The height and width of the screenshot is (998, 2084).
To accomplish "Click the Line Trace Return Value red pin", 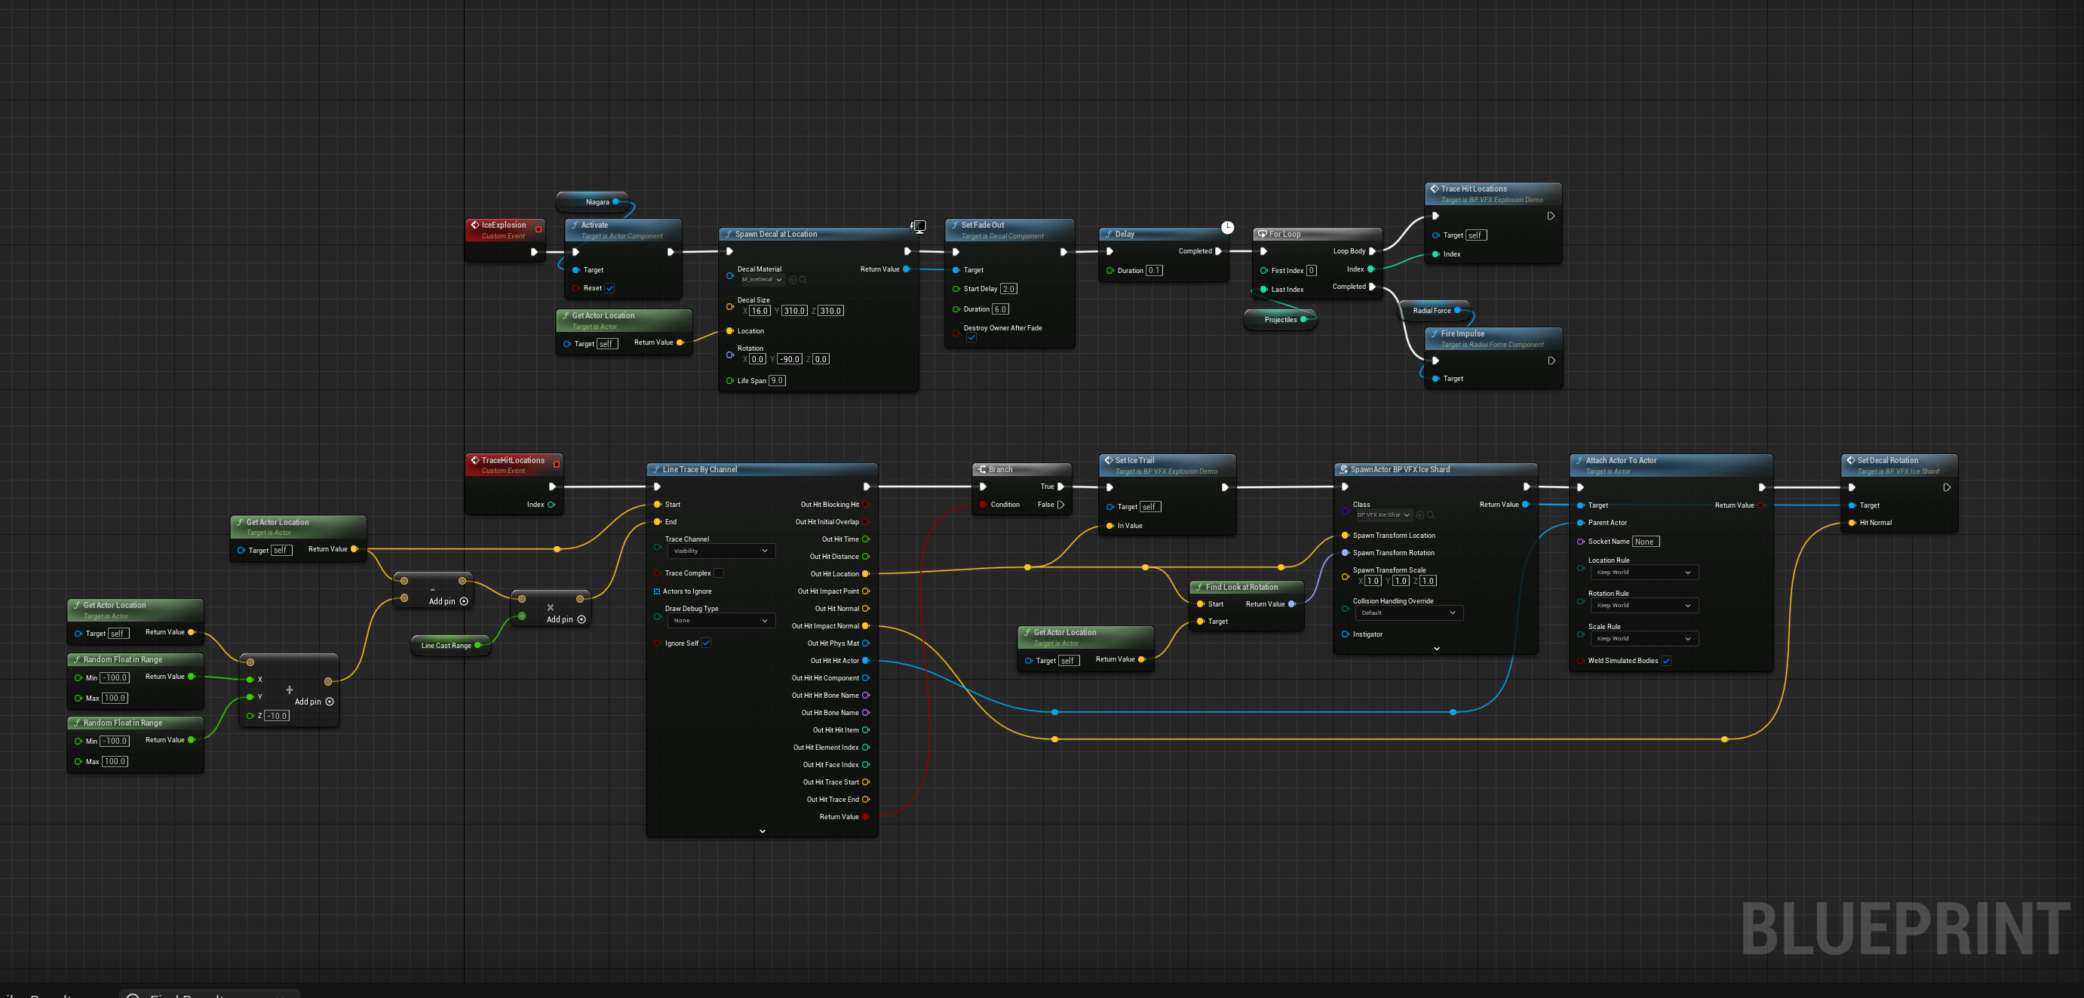I will coord(866,817).
